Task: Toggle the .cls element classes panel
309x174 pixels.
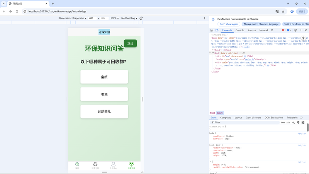Action: [x=288, y=123]
